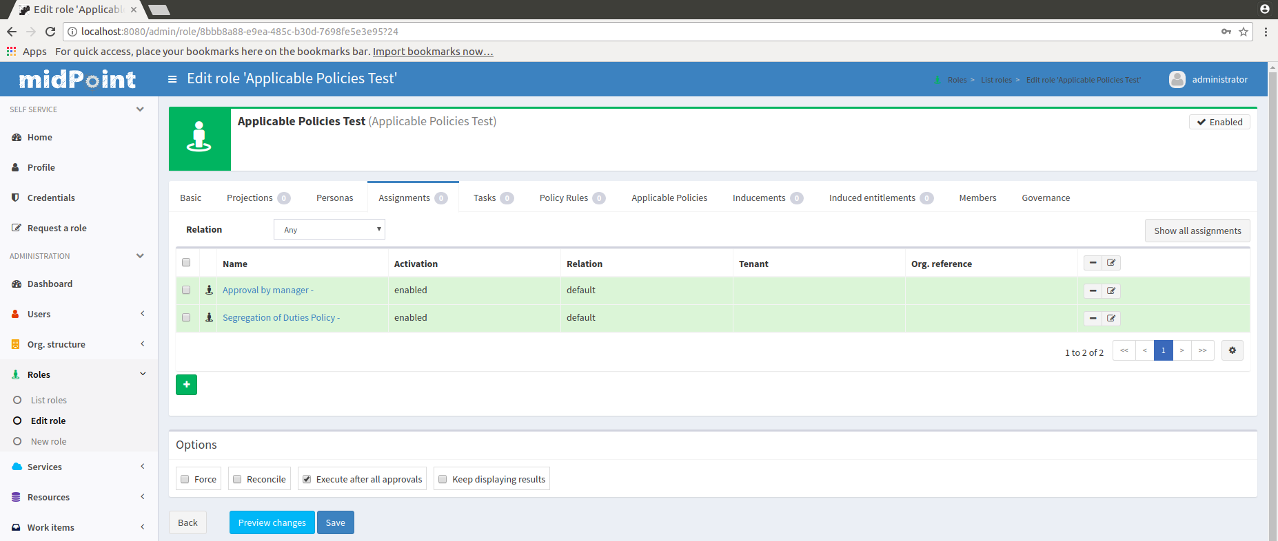
Task: Enable the Force option checkbox
Action: 185,479
